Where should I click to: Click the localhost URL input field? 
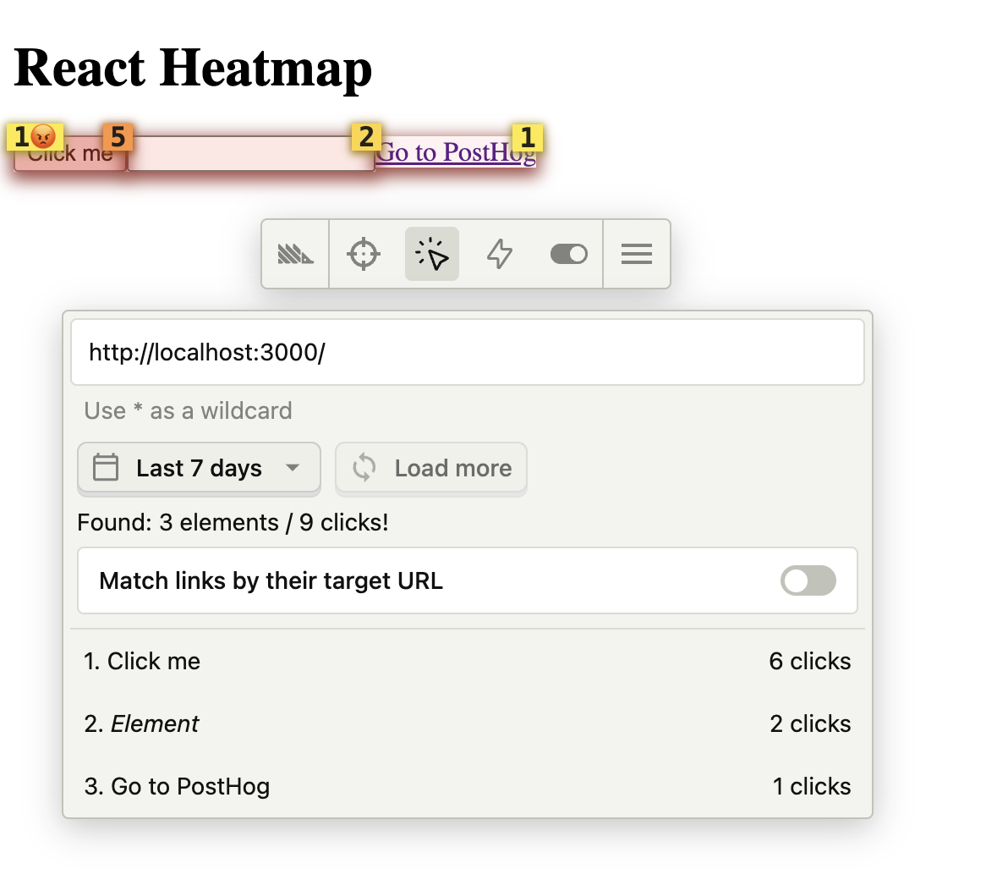468,352
